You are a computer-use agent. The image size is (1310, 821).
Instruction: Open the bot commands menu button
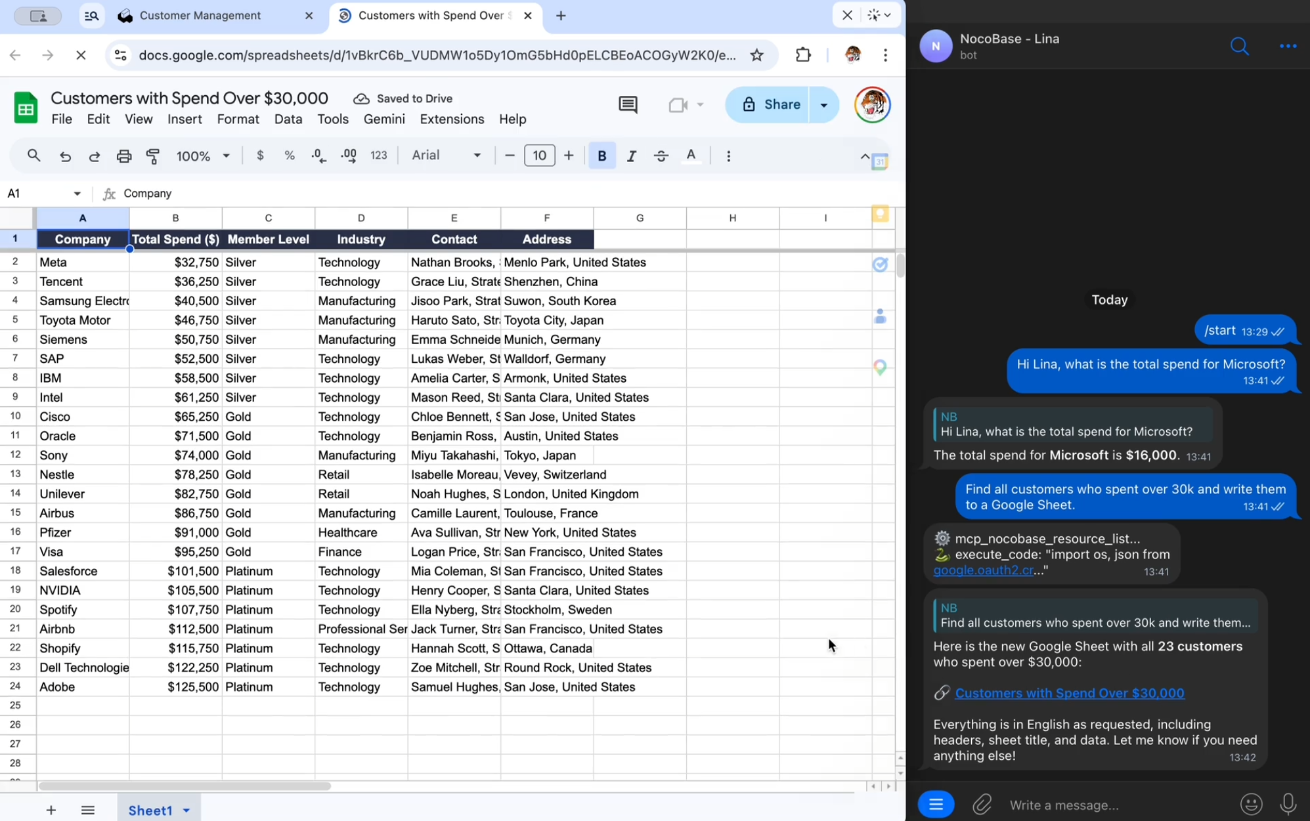click(x=936, y=804)
